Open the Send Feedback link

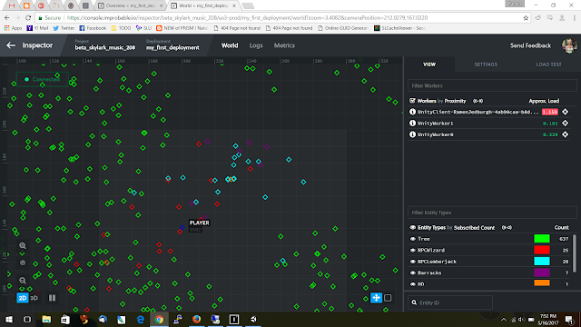click(x=530, y=45)
